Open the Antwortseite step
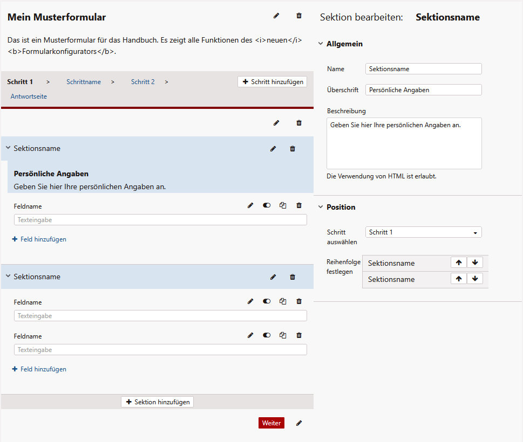523x442 pixels. pyautogui.click(x=29, y=96)
